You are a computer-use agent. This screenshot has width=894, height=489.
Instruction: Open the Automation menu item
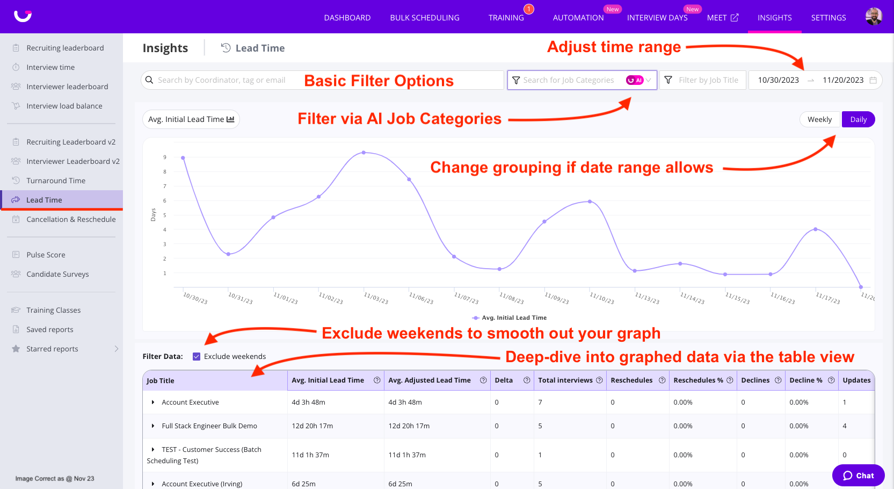tap(578, 17)
